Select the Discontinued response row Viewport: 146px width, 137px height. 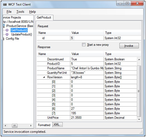click(x=87, y=59)
